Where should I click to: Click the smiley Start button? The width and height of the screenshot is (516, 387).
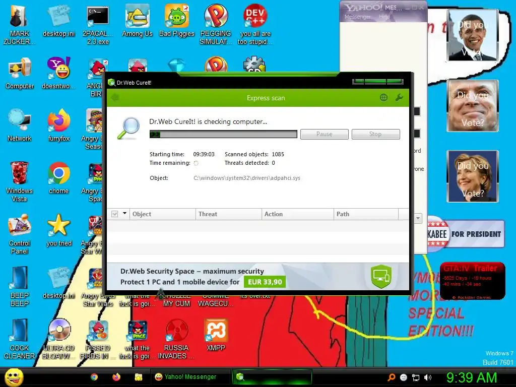[x=14, y=377]
